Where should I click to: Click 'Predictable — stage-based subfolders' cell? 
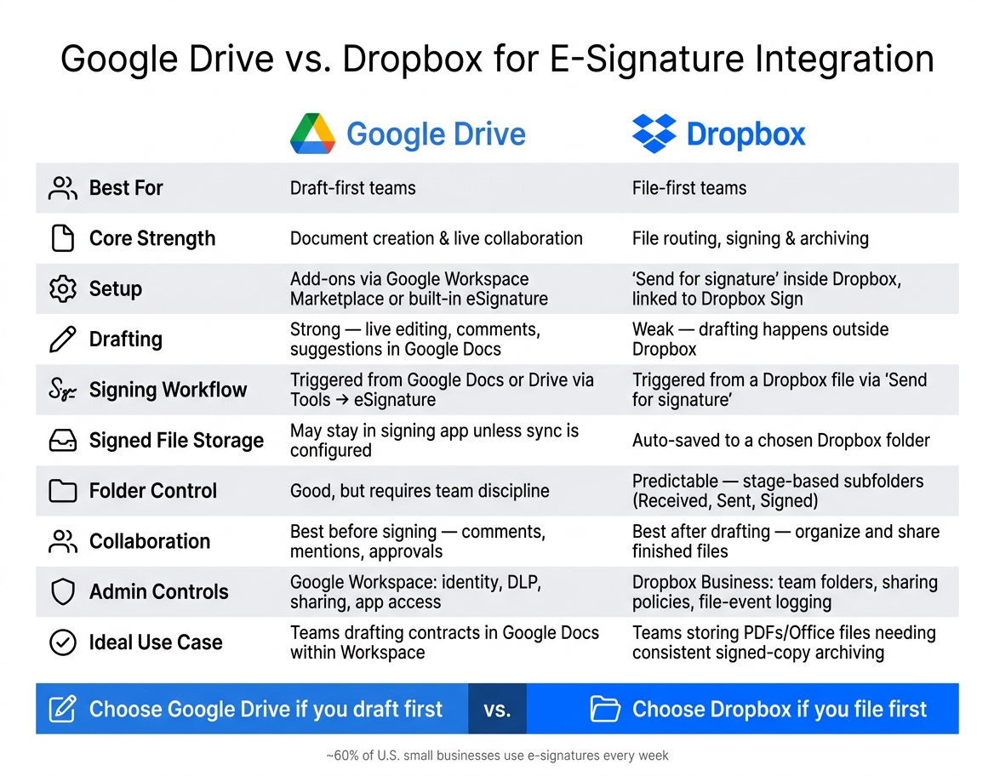click(x=778, y=491)
